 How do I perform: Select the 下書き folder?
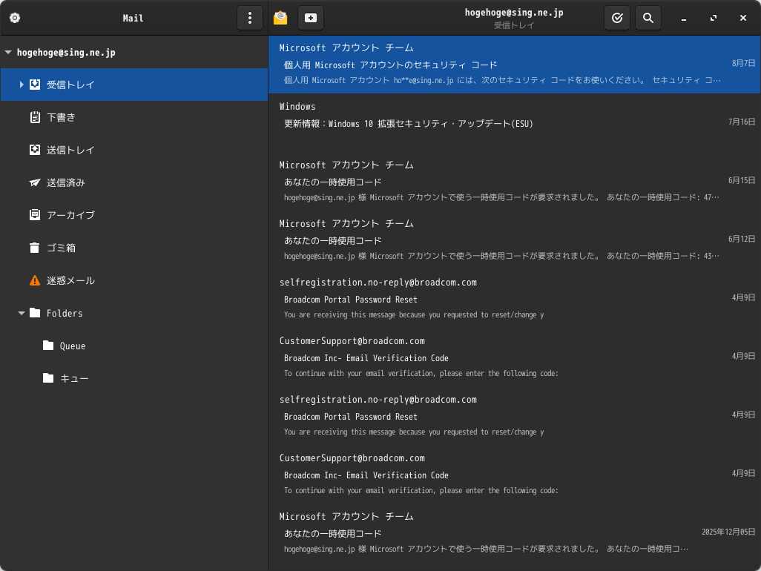[x=134, y=117]
